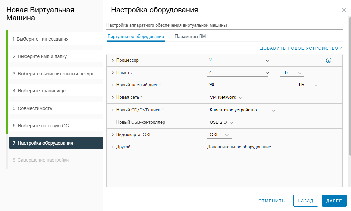351x211 pixels.
Task: Go to step 6 Выберите гостевую ОС
Action: tap(55, 125)
